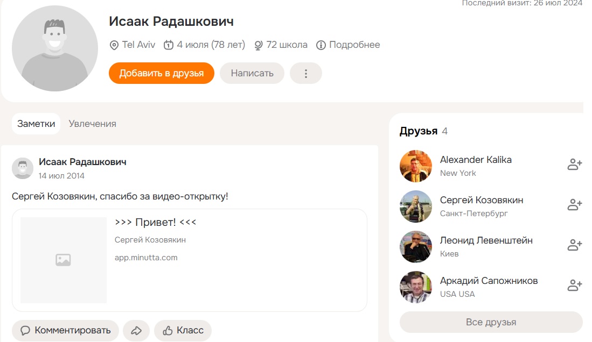Click the Добавить в друзья button
The width and height of the screenshot is (592, 342).
pyautogui.click(x=162, y=73)
